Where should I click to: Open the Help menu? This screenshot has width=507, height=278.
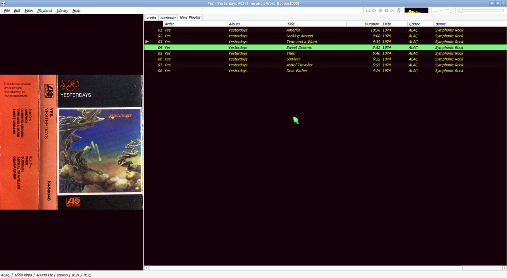(76, 11)
